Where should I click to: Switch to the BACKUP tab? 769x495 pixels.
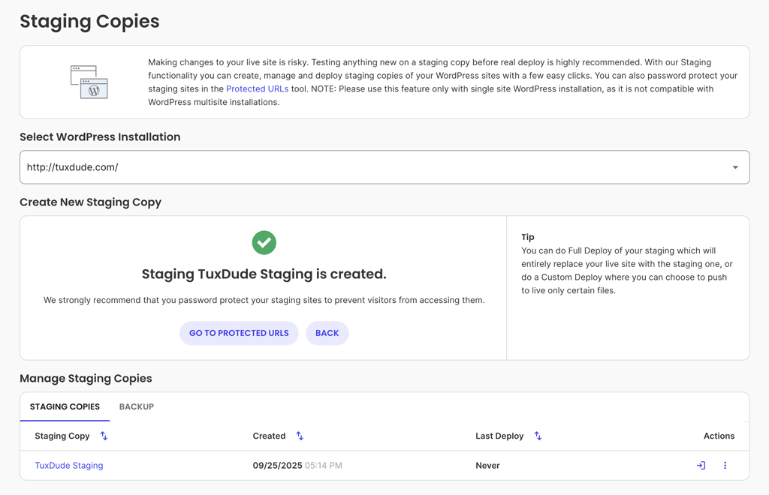click(136, 406)
